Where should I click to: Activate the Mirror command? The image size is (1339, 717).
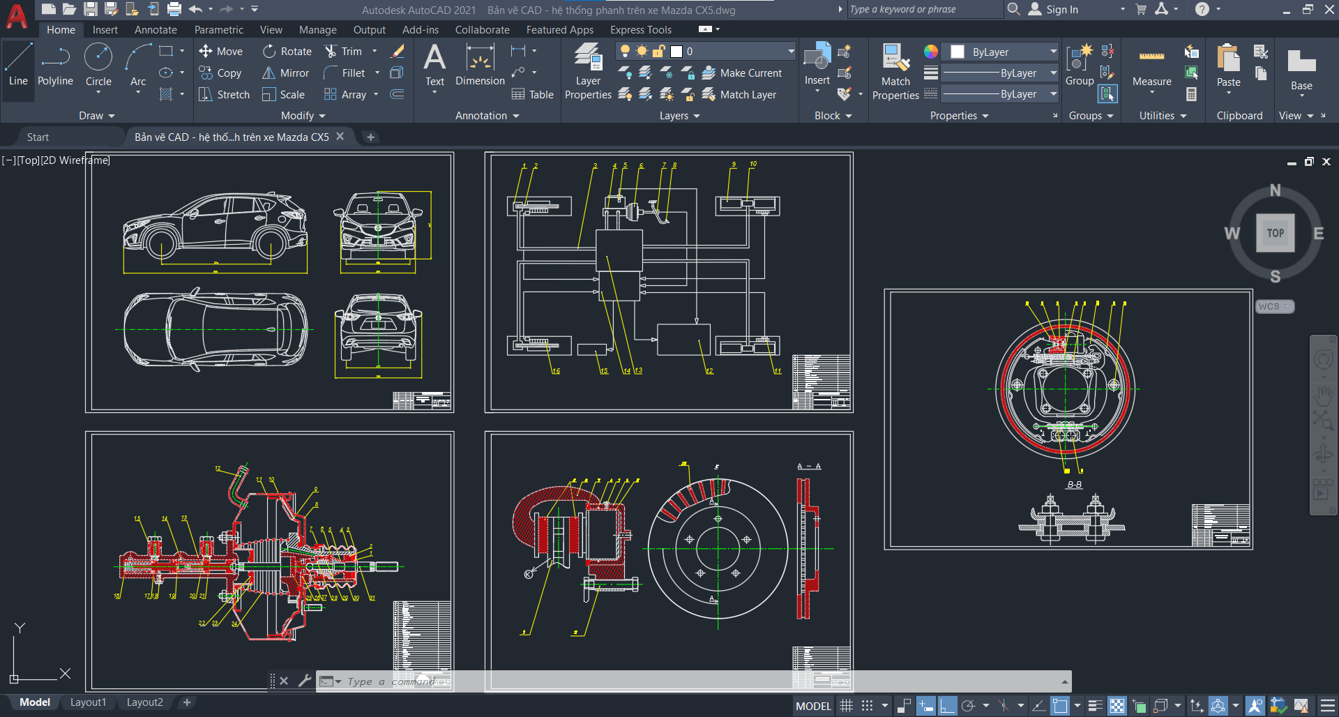click(x=285, y=73)
